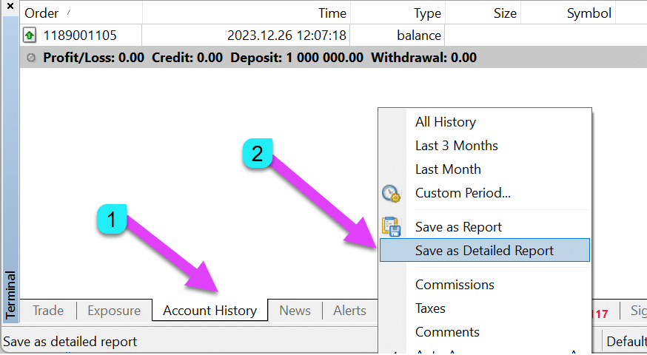Go to the News tab
The image size is (647, 355).
tap(295, 311)
